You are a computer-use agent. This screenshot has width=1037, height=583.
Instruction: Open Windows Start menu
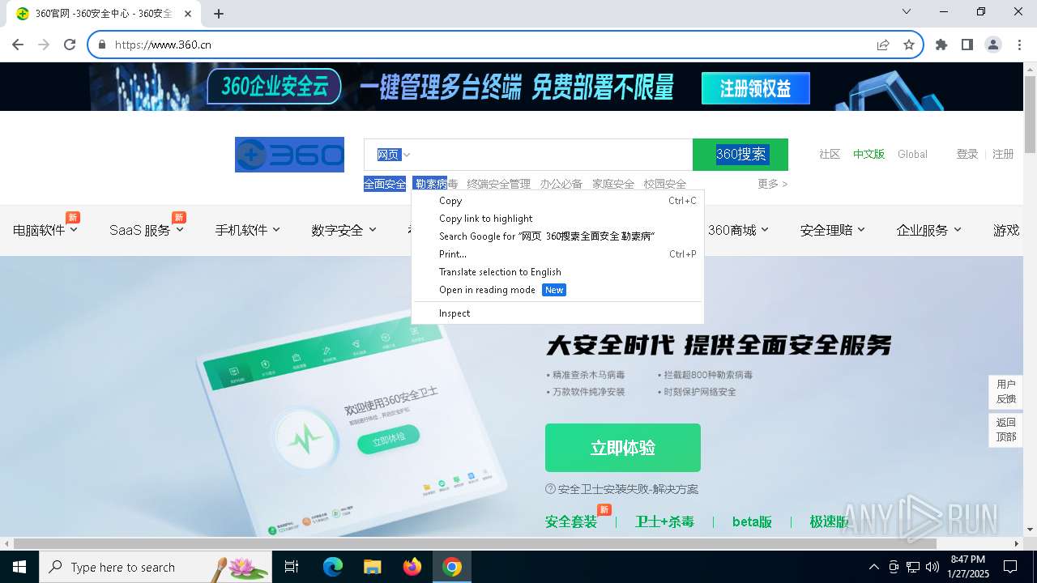click(19, 567)
